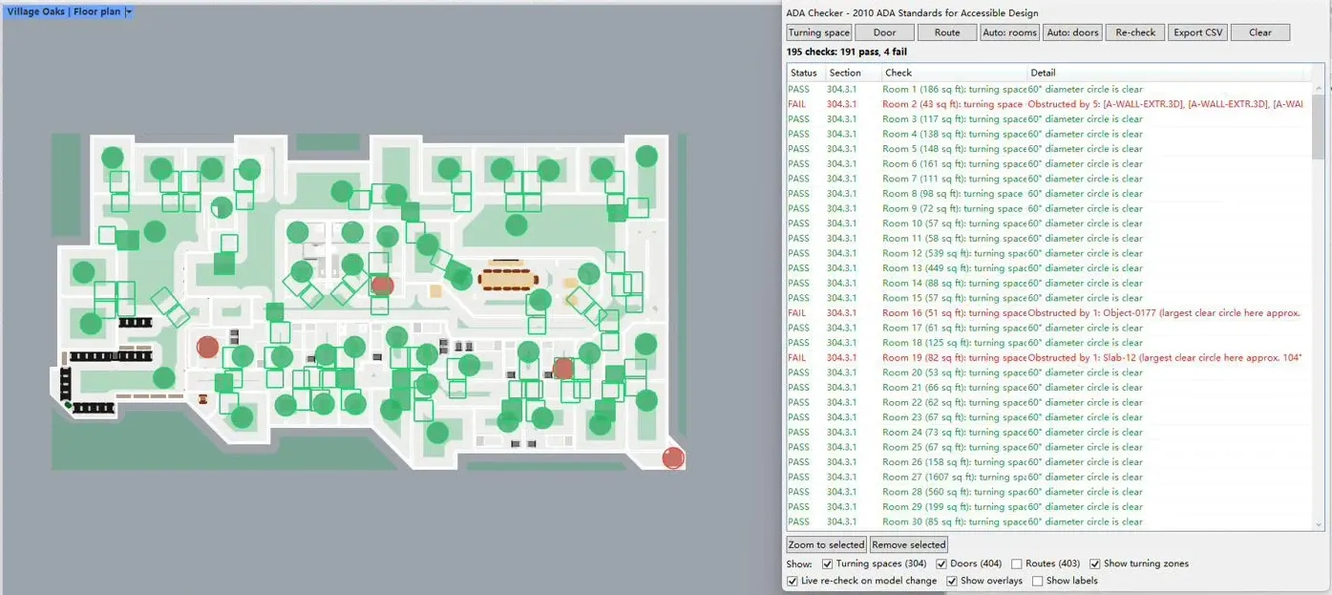Viewport: 1332px width, 595px height.
Task: Sort by the Detail column header
Action: 1166,73
